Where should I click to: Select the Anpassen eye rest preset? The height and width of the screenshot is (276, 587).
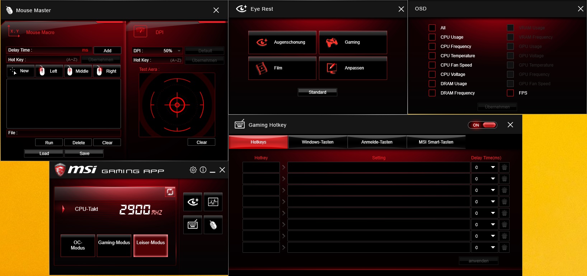[353, 68]
